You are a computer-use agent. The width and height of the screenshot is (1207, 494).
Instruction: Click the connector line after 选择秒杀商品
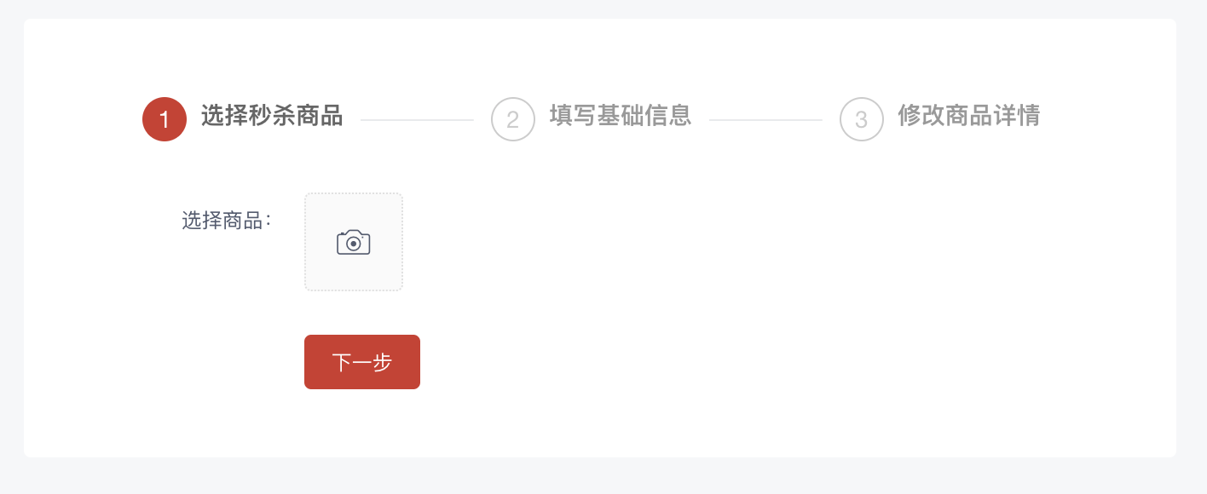[x=417, y=120]
